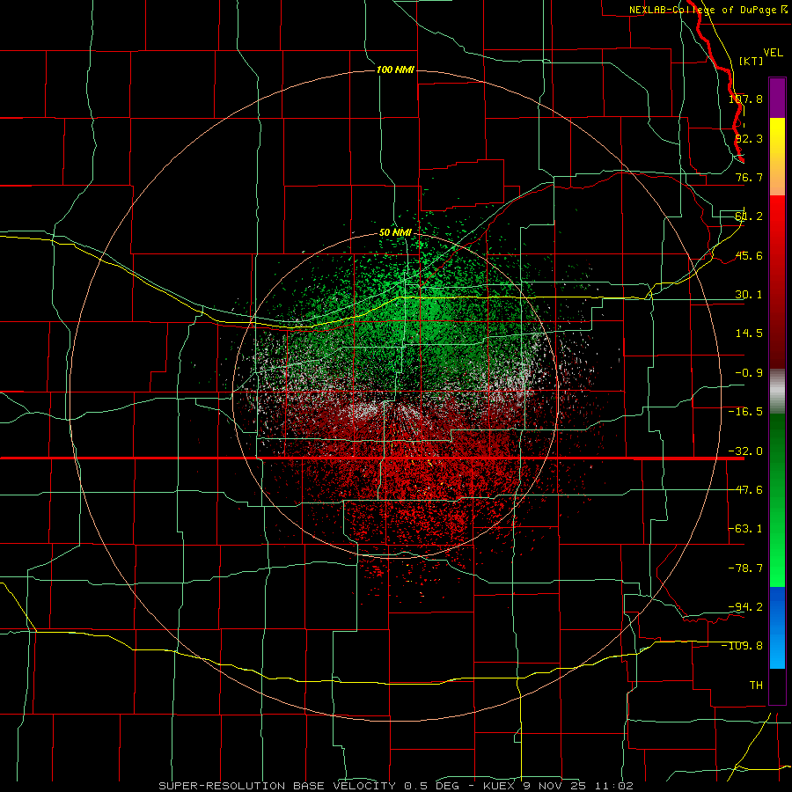Click the 100 NMI range ring label
792x792 pixels.
(x=395, y=70)
